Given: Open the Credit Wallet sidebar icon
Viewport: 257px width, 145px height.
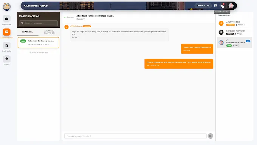Looking at the screenshot, I should (6, 45).
